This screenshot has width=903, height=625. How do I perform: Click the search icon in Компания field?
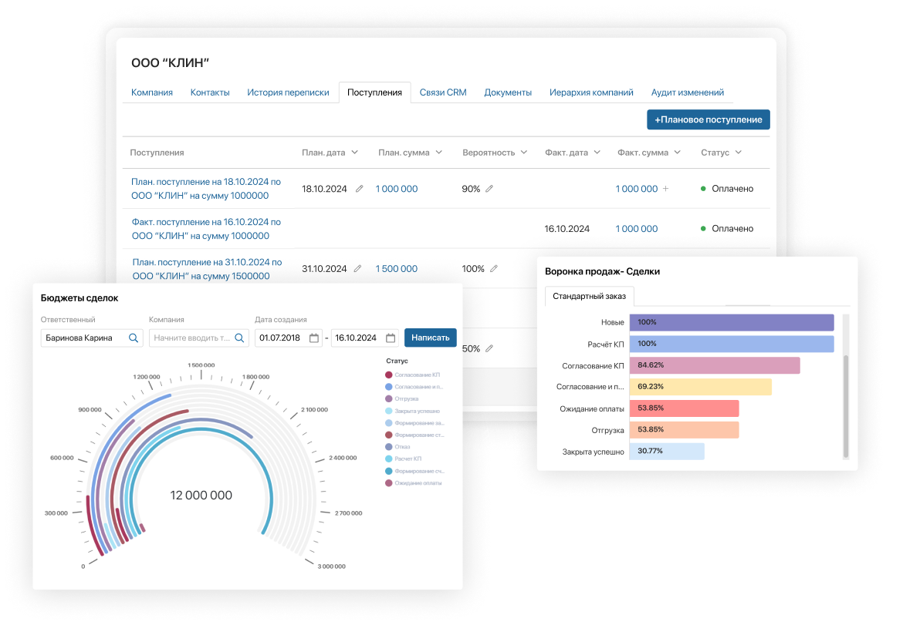[238, 338]
